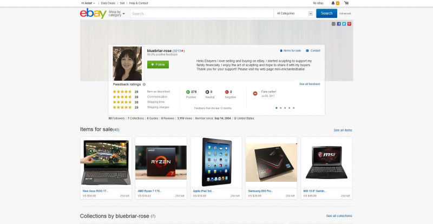Open the See all feedback link
433x224 pixels.
(x=310, y=84)
